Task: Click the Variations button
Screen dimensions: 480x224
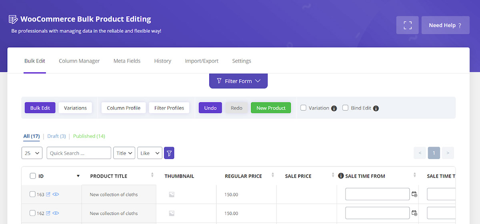Action: click(75, 108)
